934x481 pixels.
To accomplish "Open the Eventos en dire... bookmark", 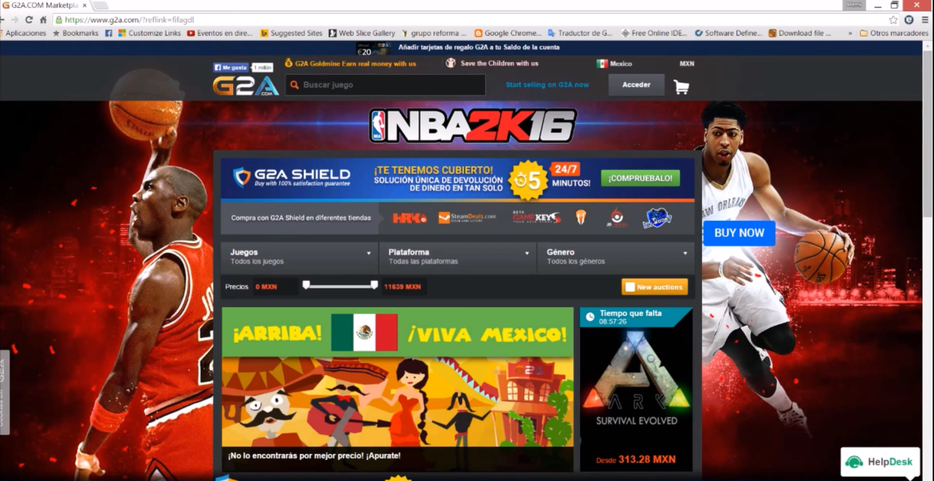I will pyautogui.click(x=220, y=33).
